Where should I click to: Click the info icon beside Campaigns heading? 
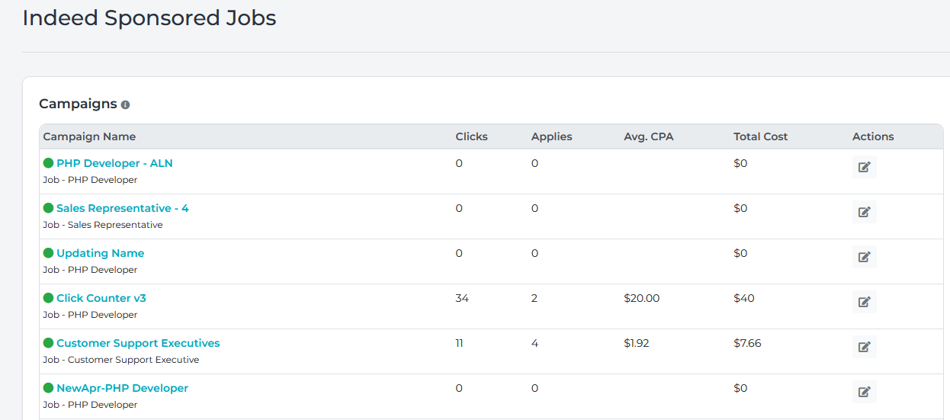(x=125, y=104)
